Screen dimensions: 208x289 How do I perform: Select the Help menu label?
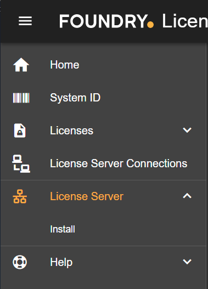pyautogui.click(x=61, y=262)
